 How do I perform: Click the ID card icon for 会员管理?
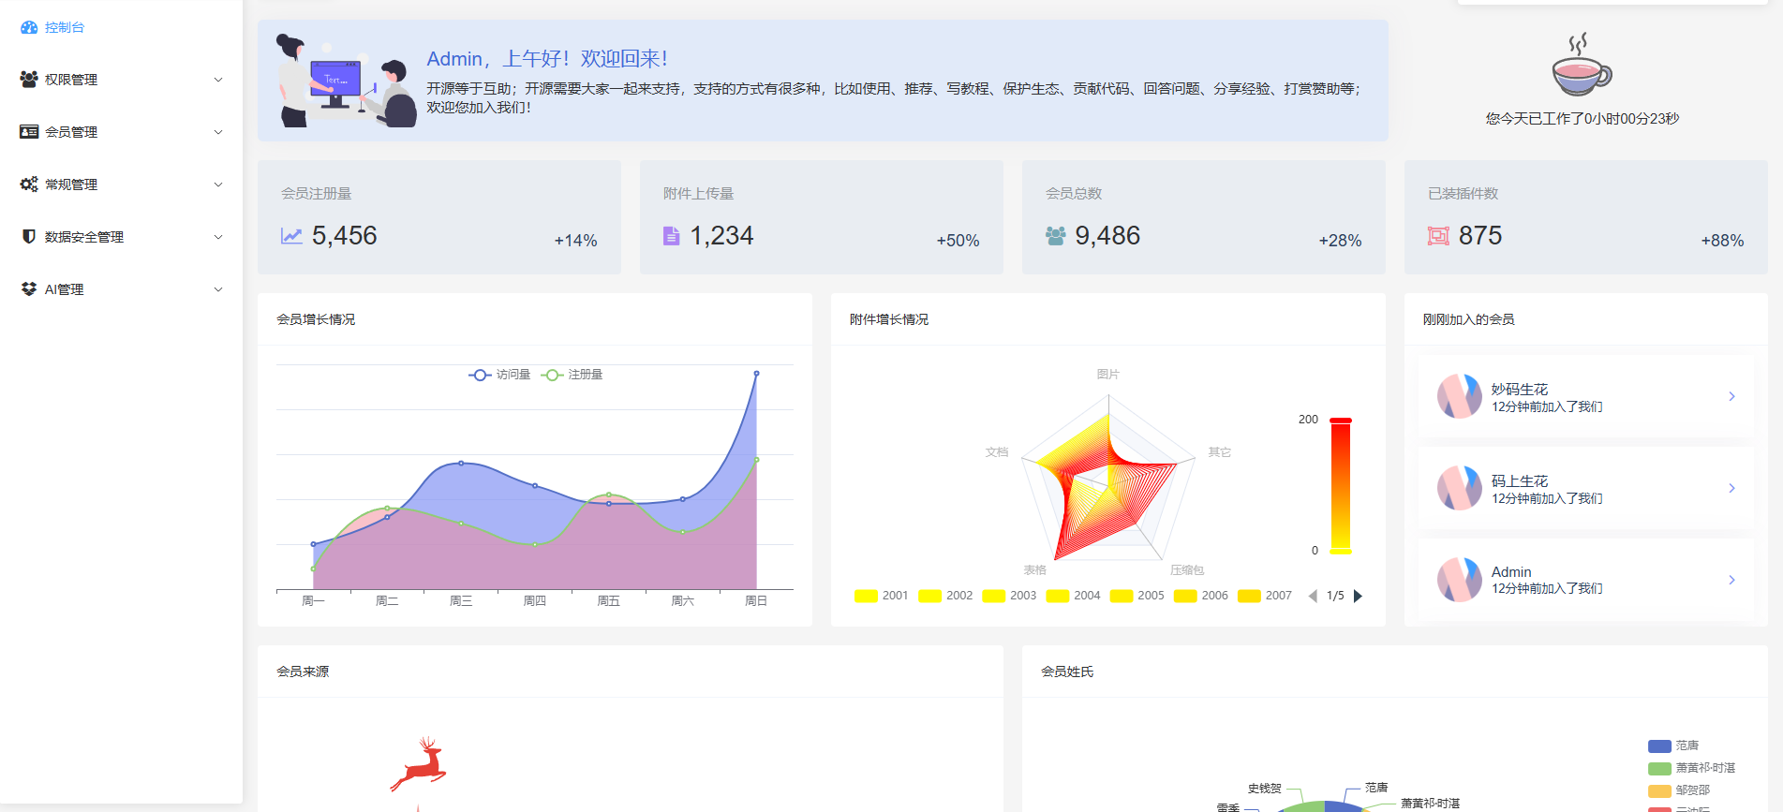point(29,132)
